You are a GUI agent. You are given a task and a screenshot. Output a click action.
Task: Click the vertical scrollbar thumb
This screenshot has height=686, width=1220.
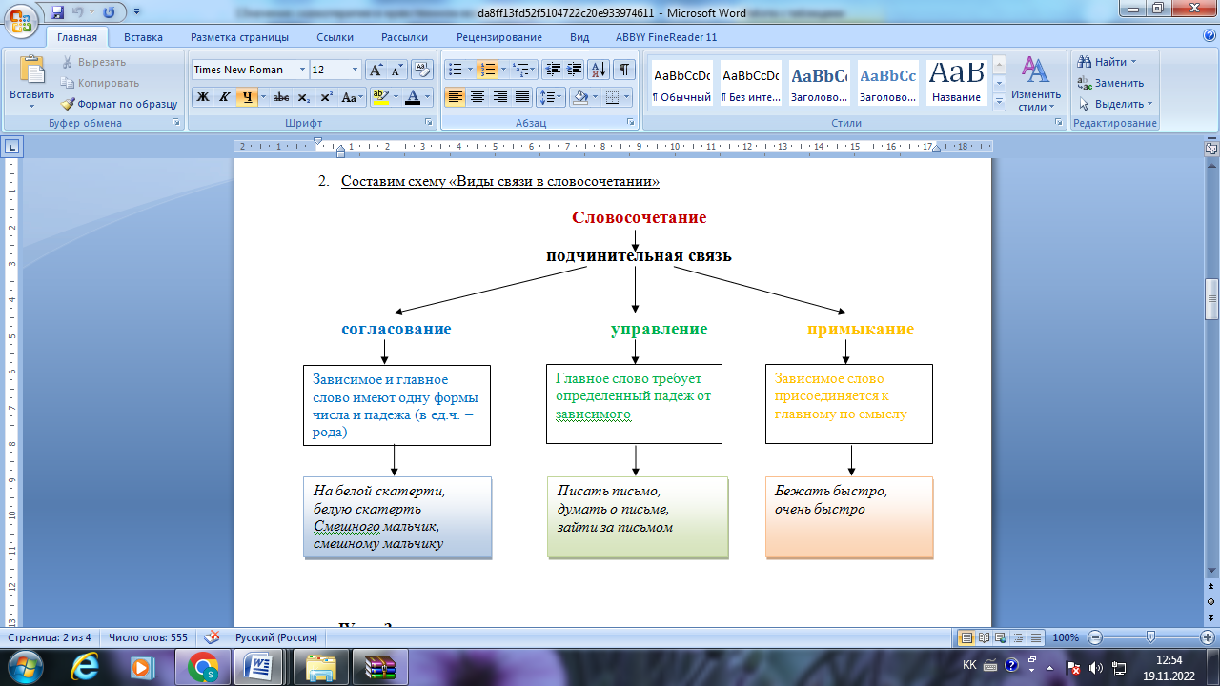(x=1211, y=298)
